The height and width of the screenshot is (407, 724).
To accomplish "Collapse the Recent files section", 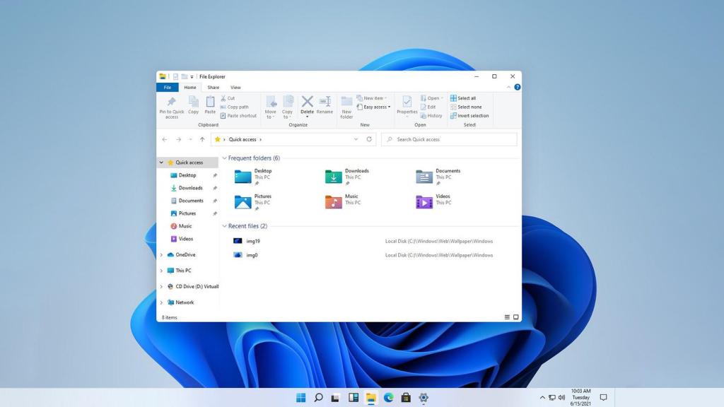I will click(224, 226).
